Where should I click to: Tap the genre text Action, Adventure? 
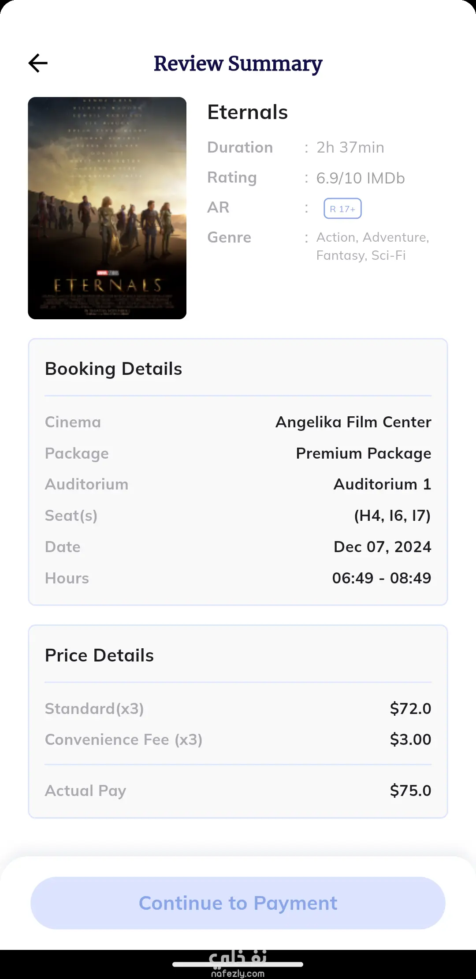pos(372,237)
